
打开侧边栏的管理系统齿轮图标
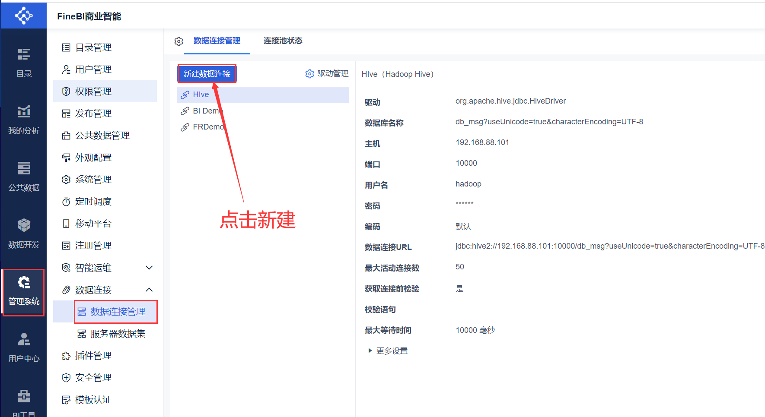[x=24, y=283]
